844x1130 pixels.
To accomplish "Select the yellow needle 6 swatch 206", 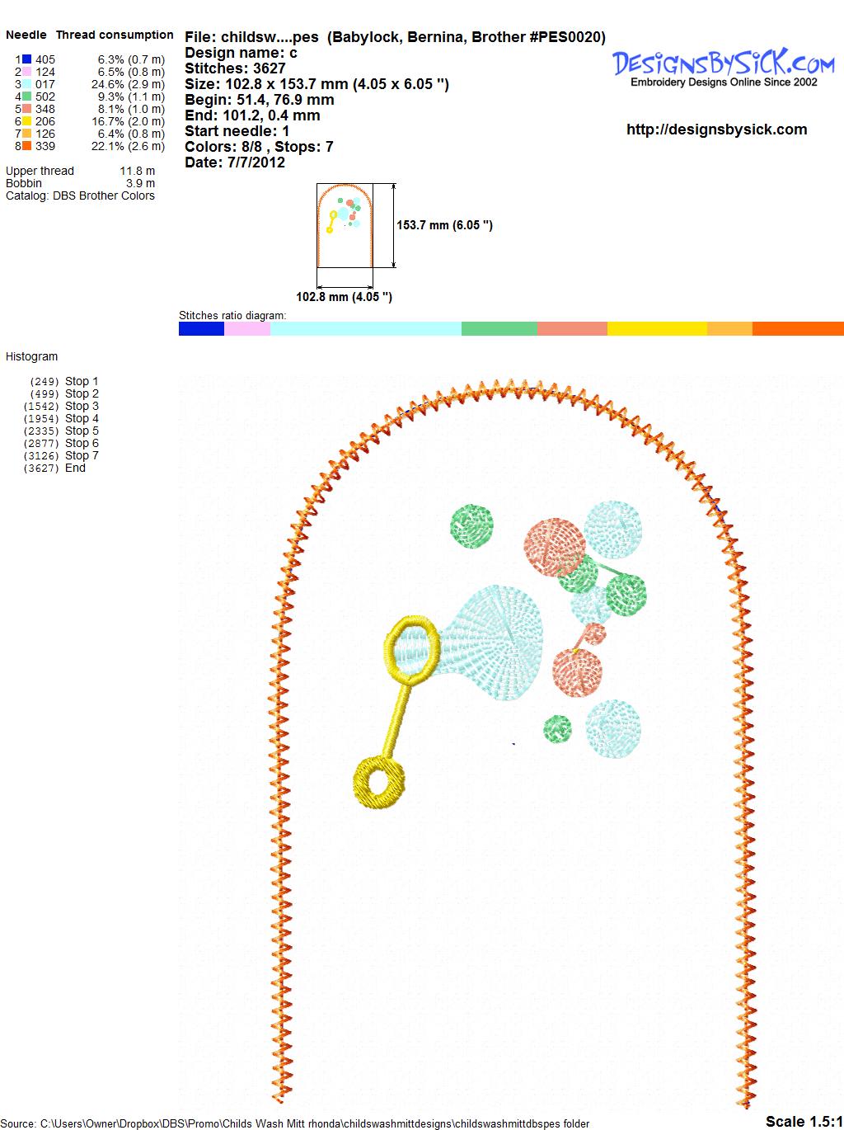I will [27, 121].
